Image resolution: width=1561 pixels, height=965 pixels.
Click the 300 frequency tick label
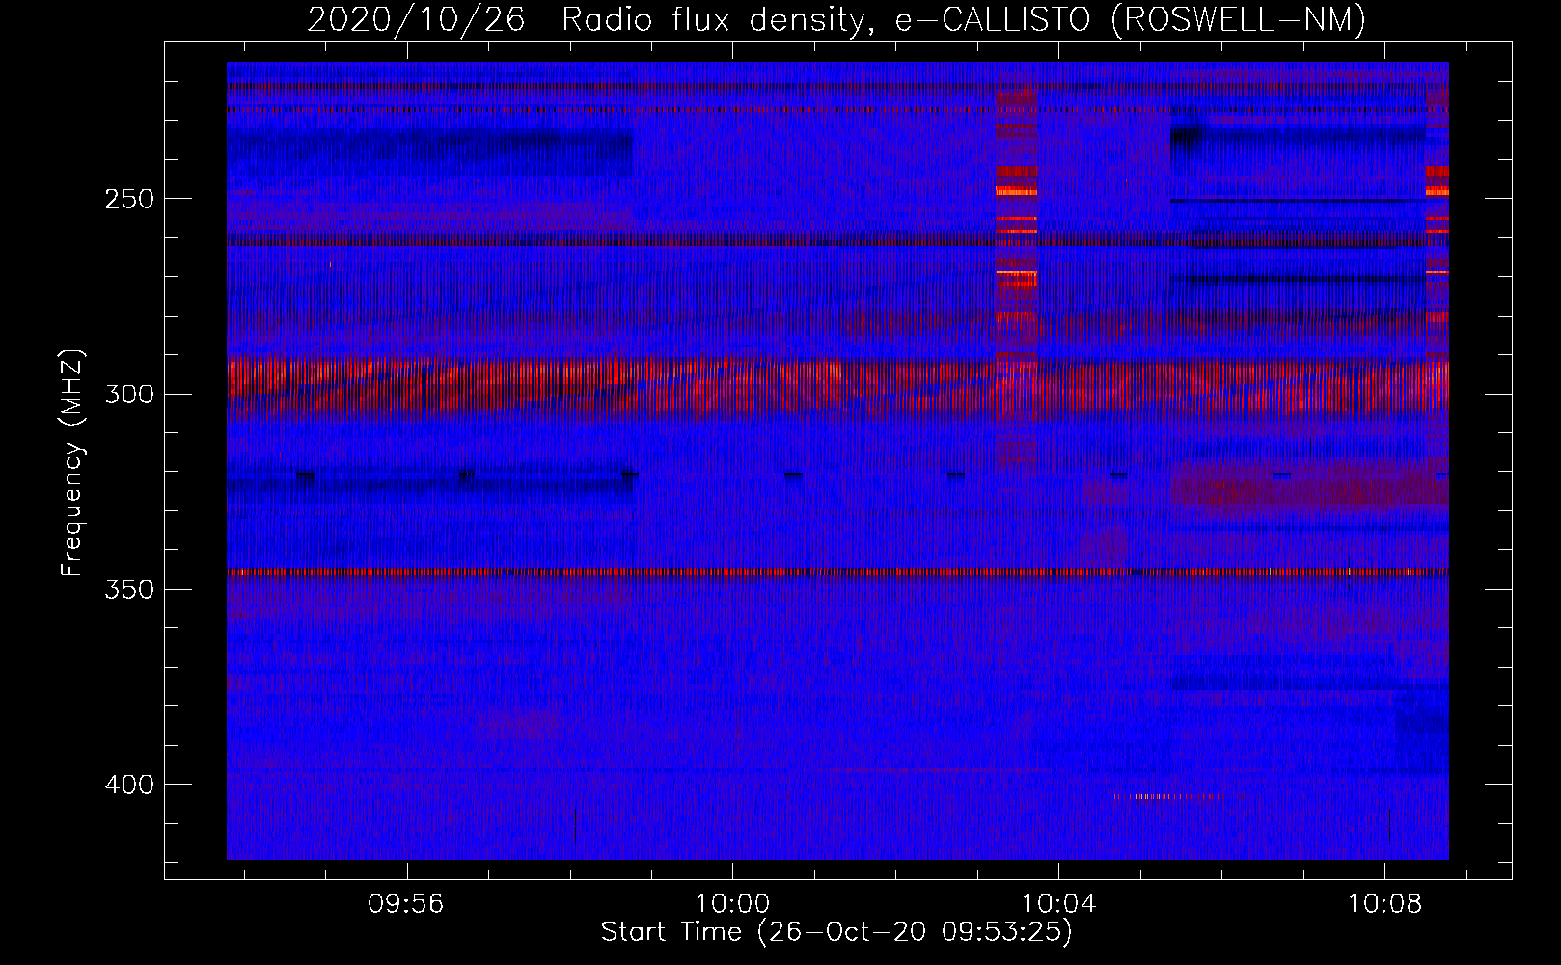tap(130, 394)
